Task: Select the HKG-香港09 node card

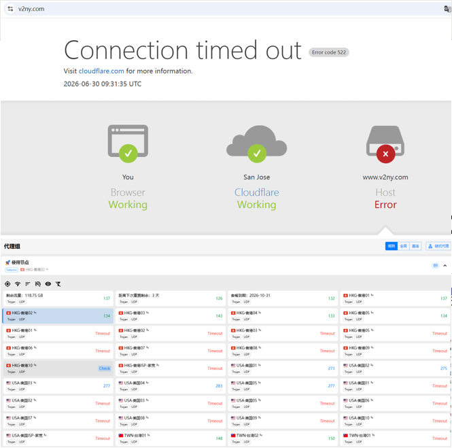Action: tap(395, 351)
